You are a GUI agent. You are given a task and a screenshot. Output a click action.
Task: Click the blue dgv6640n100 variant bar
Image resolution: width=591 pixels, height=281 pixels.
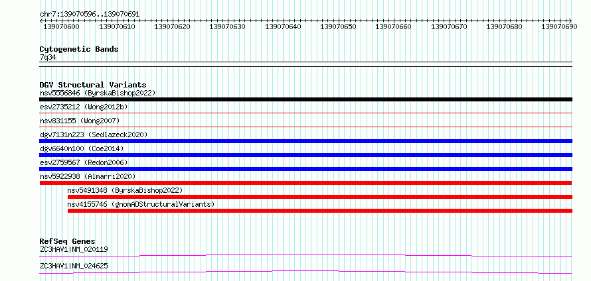[305, 155]
